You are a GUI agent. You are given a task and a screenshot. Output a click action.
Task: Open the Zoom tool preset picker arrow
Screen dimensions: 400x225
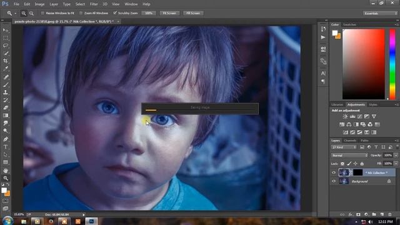coord(15,13)
